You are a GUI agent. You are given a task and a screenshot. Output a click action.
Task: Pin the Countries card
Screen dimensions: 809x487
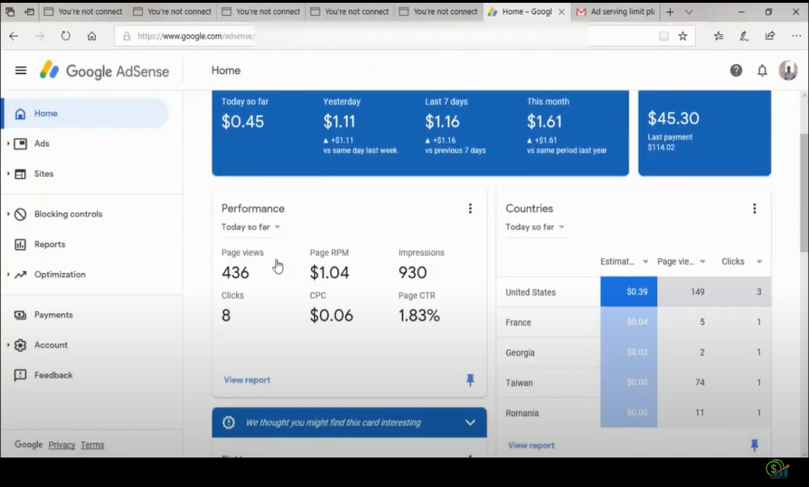click(754, 446)
